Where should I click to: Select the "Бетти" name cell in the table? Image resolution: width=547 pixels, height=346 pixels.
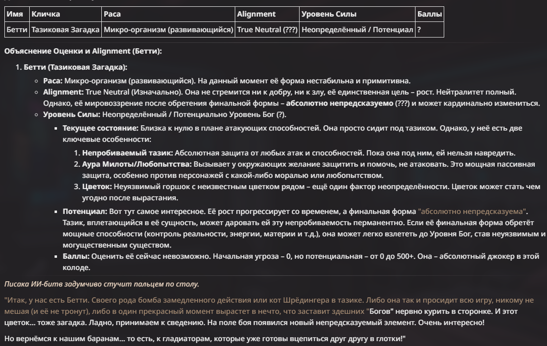tap(17, 30)
